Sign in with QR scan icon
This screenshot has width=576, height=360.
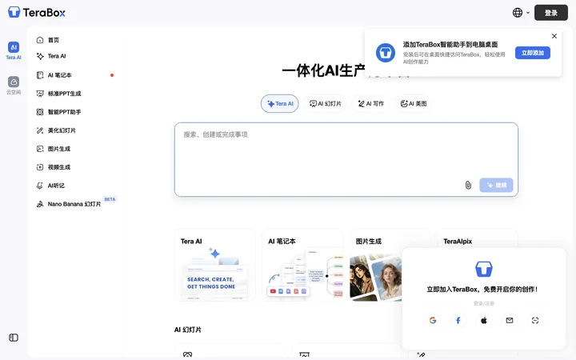535,320
